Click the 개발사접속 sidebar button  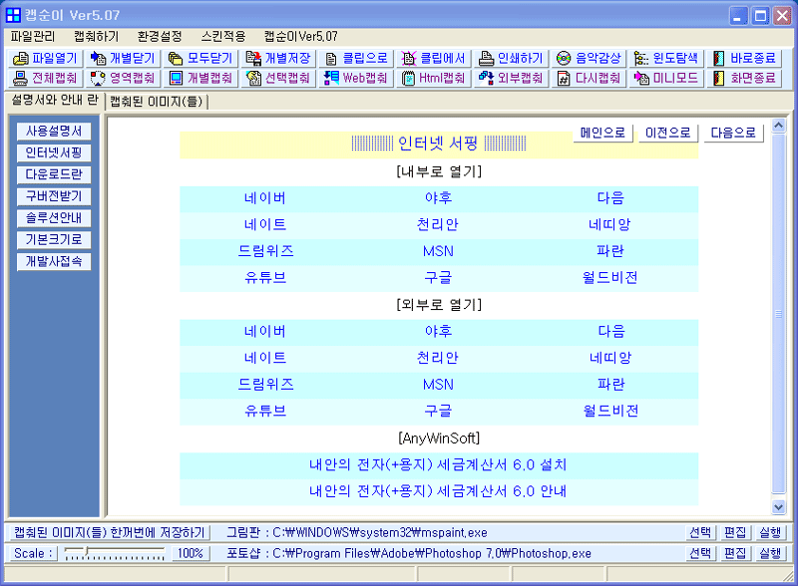[x=54, y=261]
